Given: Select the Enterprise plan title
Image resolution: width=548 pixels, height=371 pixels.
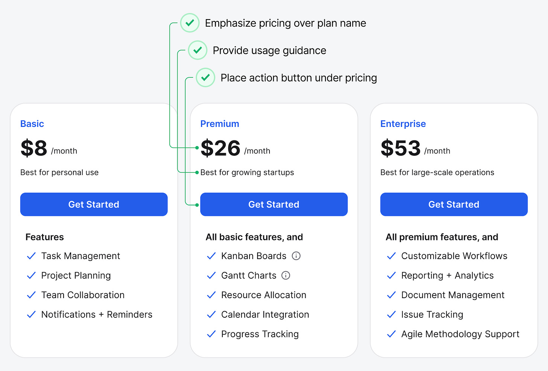Looking at the screenshot, I should click(x=403, y=124).
